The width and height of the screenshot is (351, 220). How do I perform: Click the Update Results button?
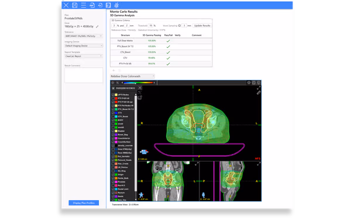[202, 26]
